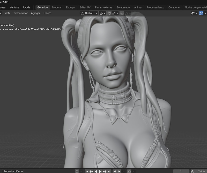Click the Inicio start frame field
Image resolution: width=207 pixels, height=173 pixels.
201,171
